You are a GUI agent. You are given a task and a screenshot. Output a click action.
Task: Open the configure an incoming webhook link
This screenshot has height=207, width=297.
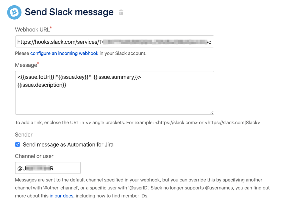pos(64,54)
